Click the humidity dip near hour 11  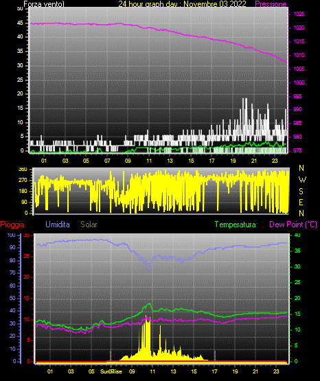[150, 268]
